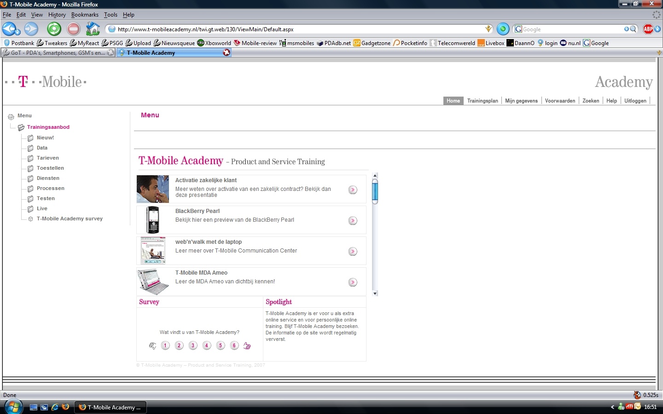Image resolution: width=663 pixels, height=414 pixels.
Task: Go back with the Firefox back arrow
Action: (x=9, y=29)
